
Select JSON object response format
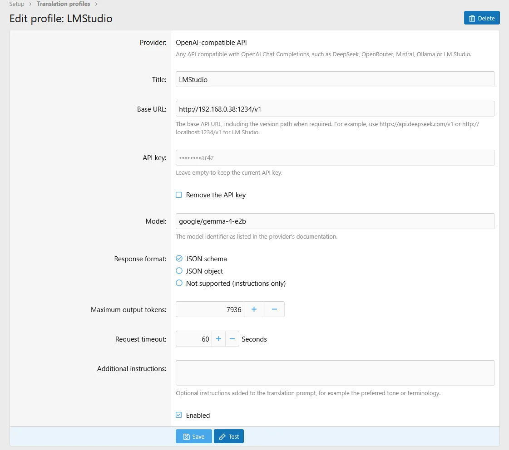pos(179,271)
